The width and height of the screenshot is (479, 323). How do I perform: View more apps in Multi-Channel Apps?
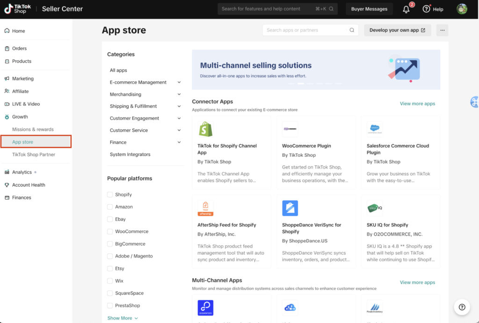coord(417,282)
